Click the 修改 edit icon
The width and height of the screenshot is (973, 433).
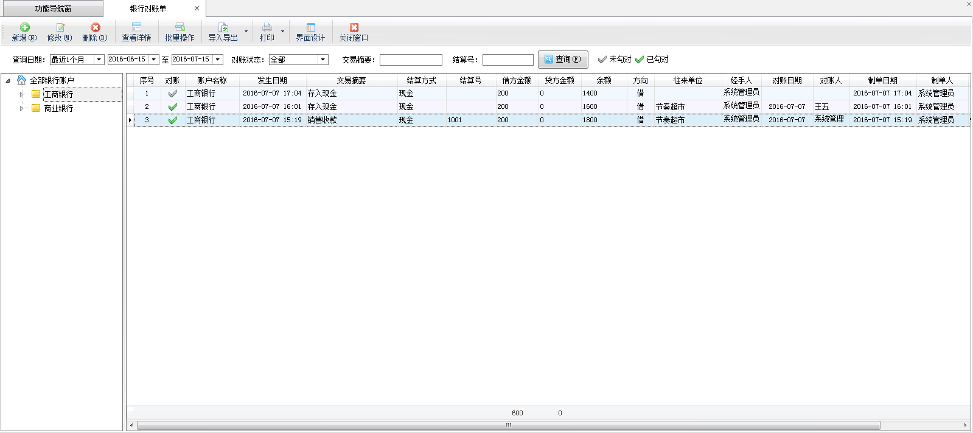click(x=60, y=28)
